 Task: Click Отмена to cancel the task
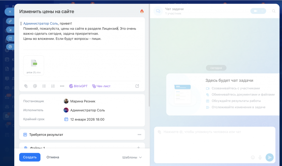point(53,157)
